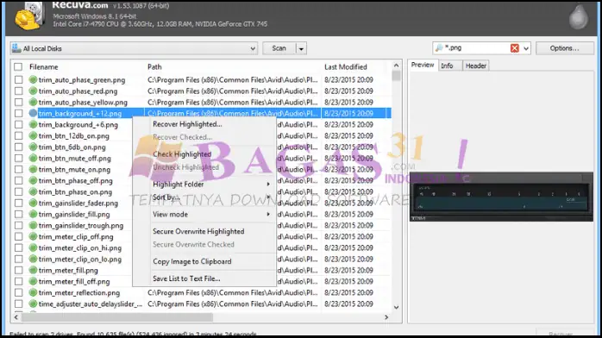This screenshot has width=602, height=338.
Task: Choose Check Highlighted in context menu
Action: [182, 153]
